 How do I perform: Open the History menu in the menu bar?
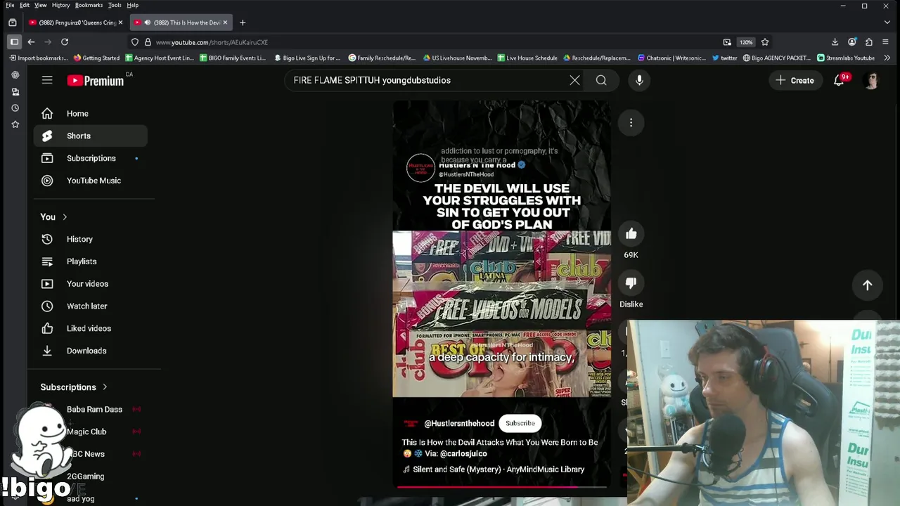coord(60,5)
